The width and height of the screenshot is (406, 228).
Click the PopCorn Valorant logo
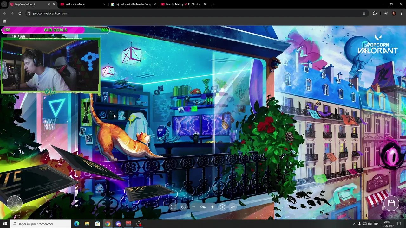point(377,44)
